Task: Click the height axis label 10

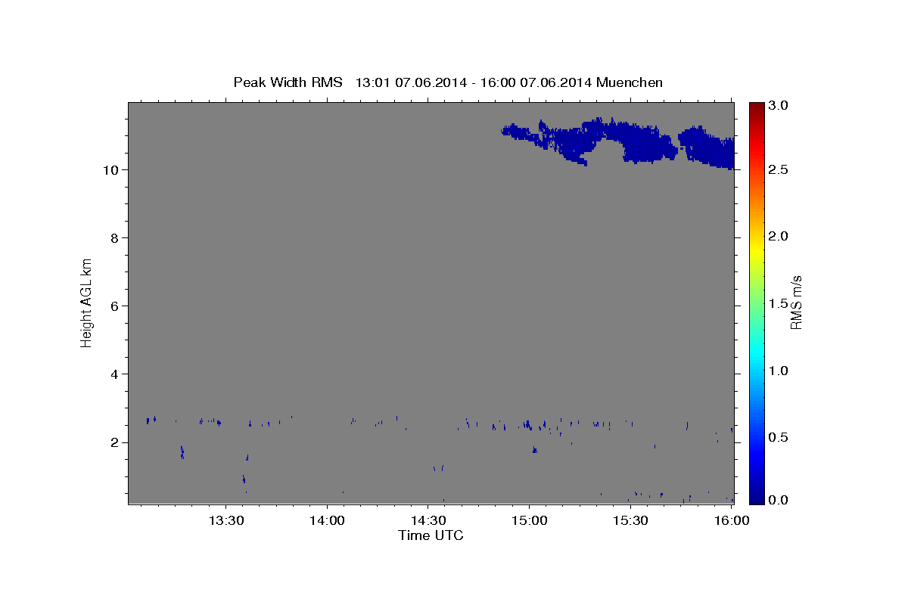Action: click(109, 169)
